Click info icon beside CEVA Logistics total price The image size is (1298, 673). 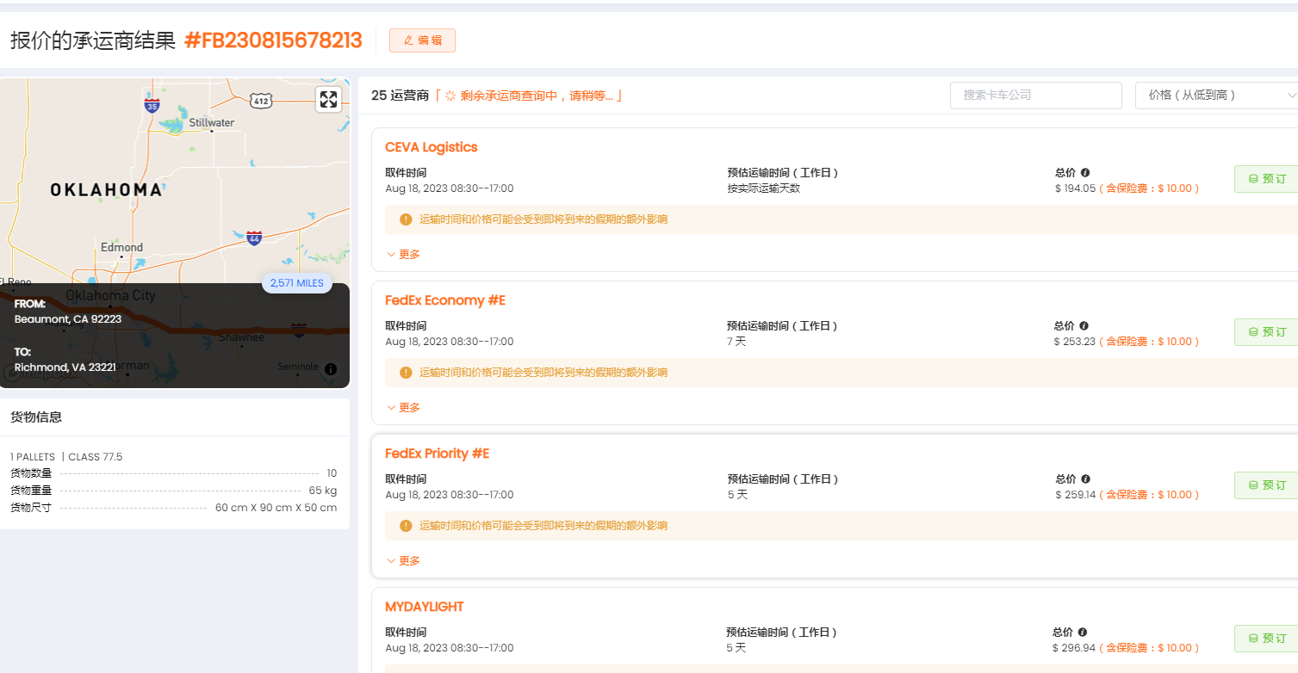[x=1085, y=173]
